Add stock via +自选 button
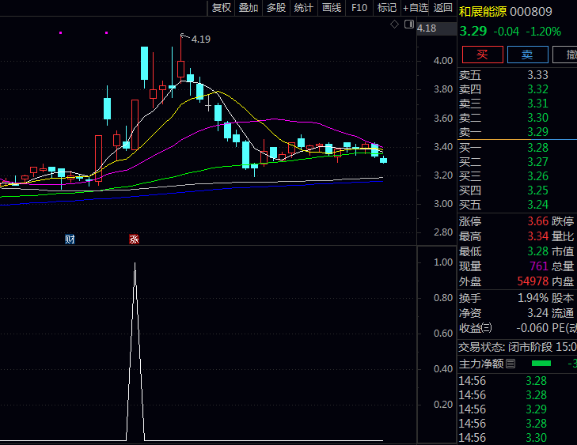 (416, 8)
